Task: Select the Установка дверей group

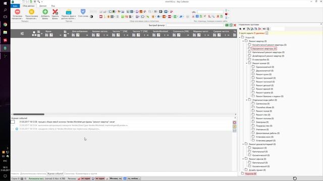Action: click(x=265, y=141)
